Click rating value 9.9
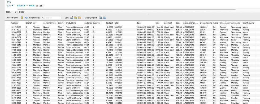 point(214,45)
